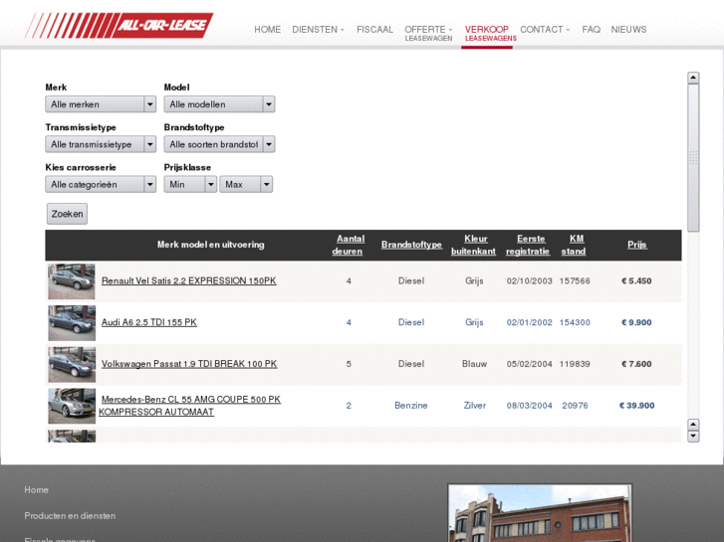Open the HOME menu item
The image size is (724, 542).
(x=267, y=30)
